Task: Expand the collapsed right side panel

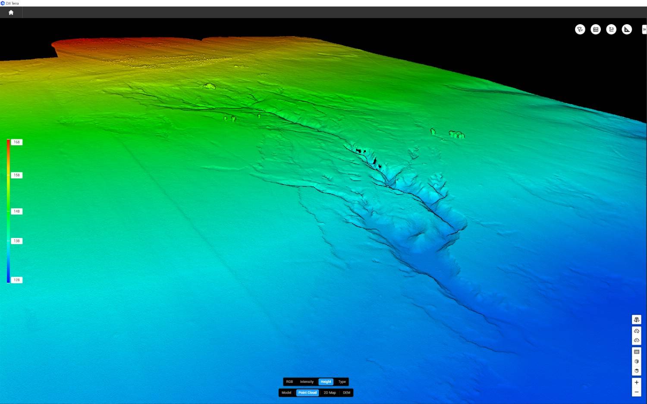Action: point(644,29)
